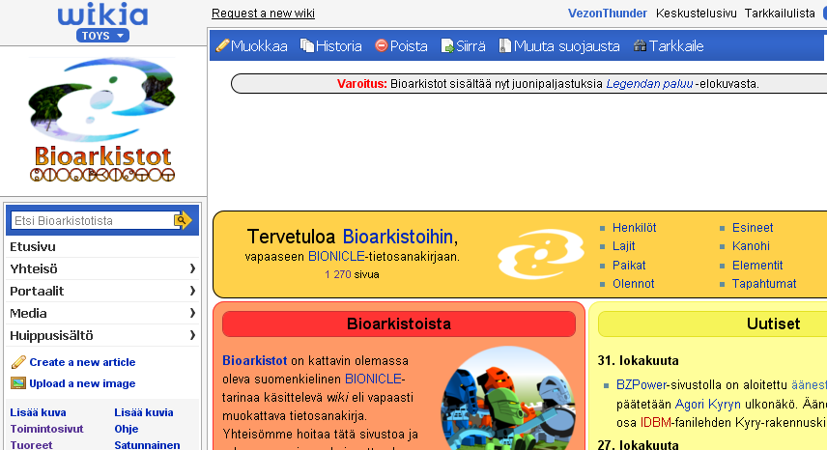Click the Muokkaa pencil icon
The image size is (827, 450).
(x=222, y=45)
